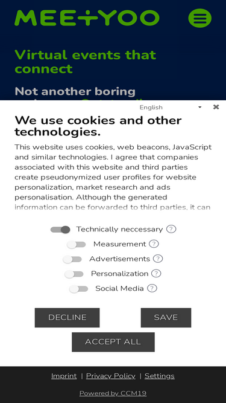This screenshot has height=403, width=226.
Task: Show help for Measurement cookies
Action: (154, 244)
